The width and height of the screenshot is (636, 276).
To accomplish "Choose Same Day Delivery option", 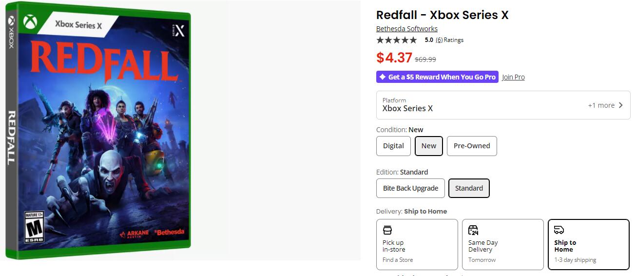I will point(502,244).
